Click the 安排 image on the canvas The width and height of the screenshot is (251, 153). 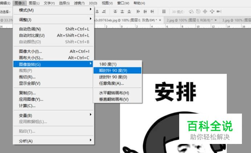[x=173, y=113]
